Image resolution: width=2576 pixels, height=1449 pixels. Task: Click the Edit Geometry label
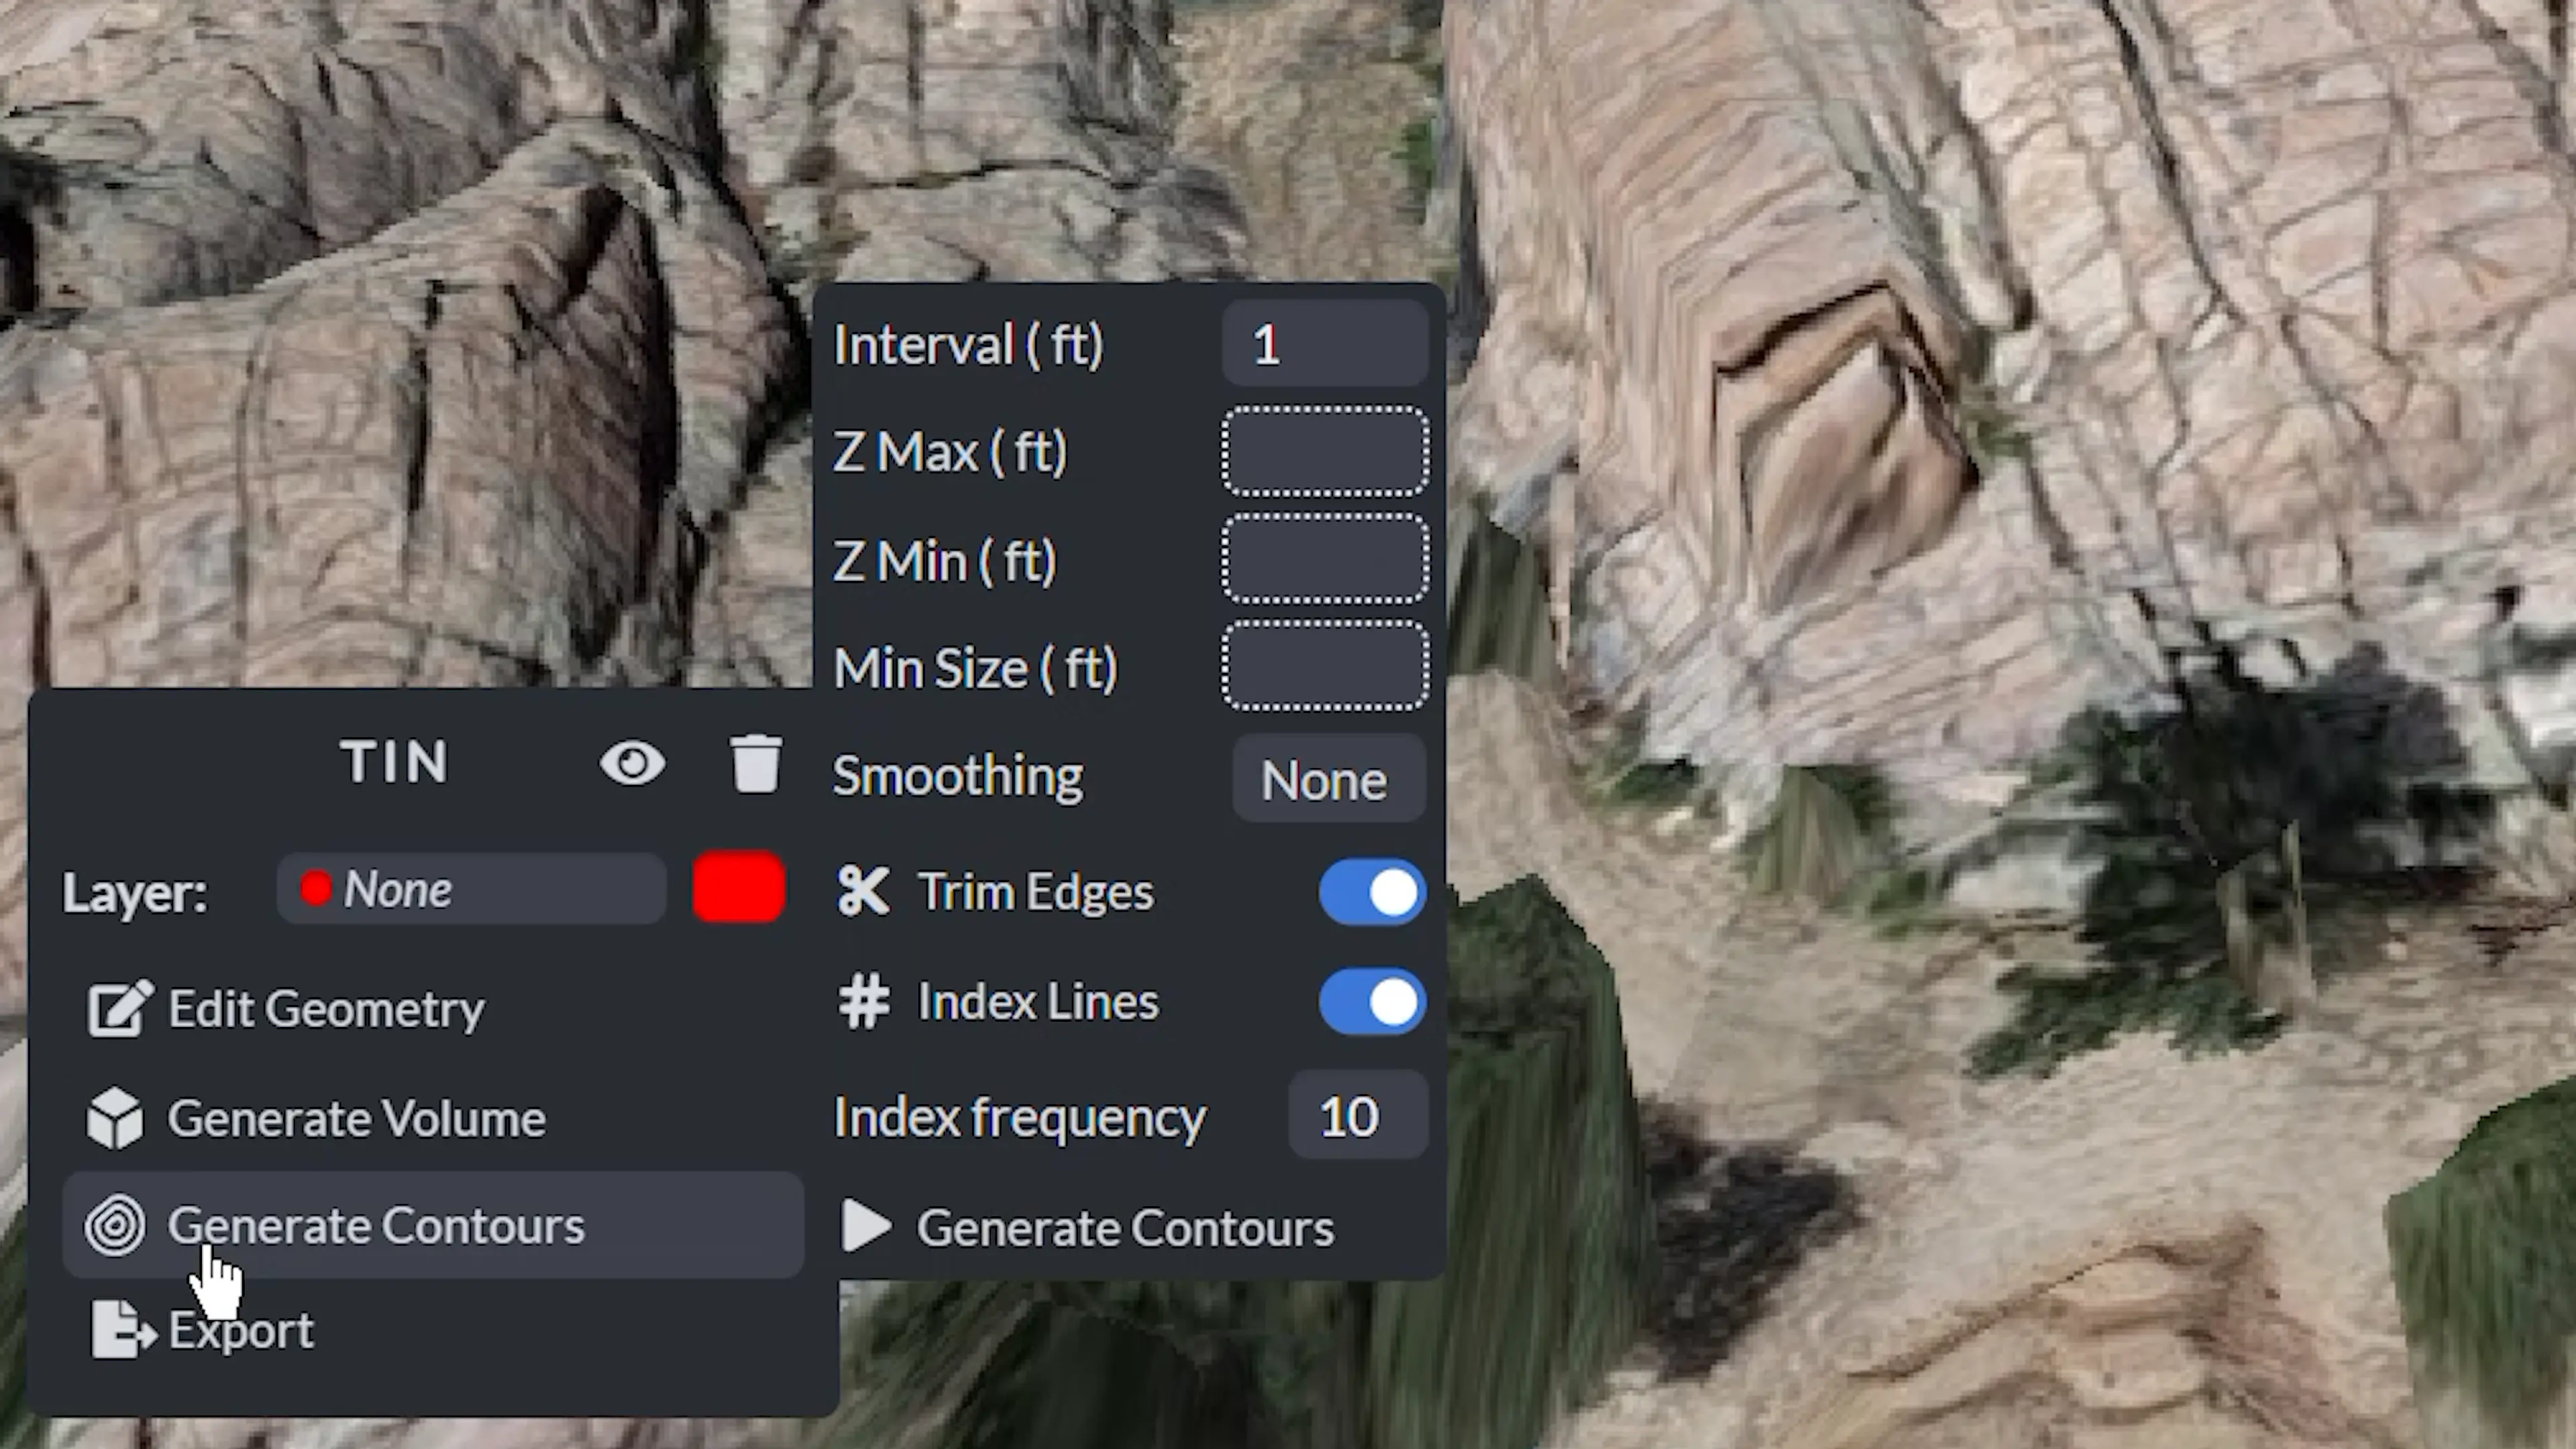[326, 1008]
